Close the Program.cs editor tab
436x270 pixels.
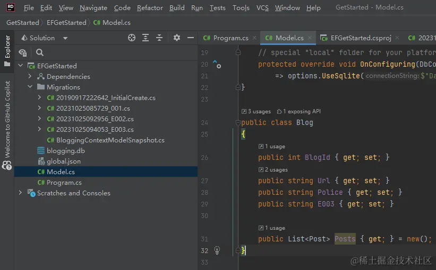(x=254, y=38)
